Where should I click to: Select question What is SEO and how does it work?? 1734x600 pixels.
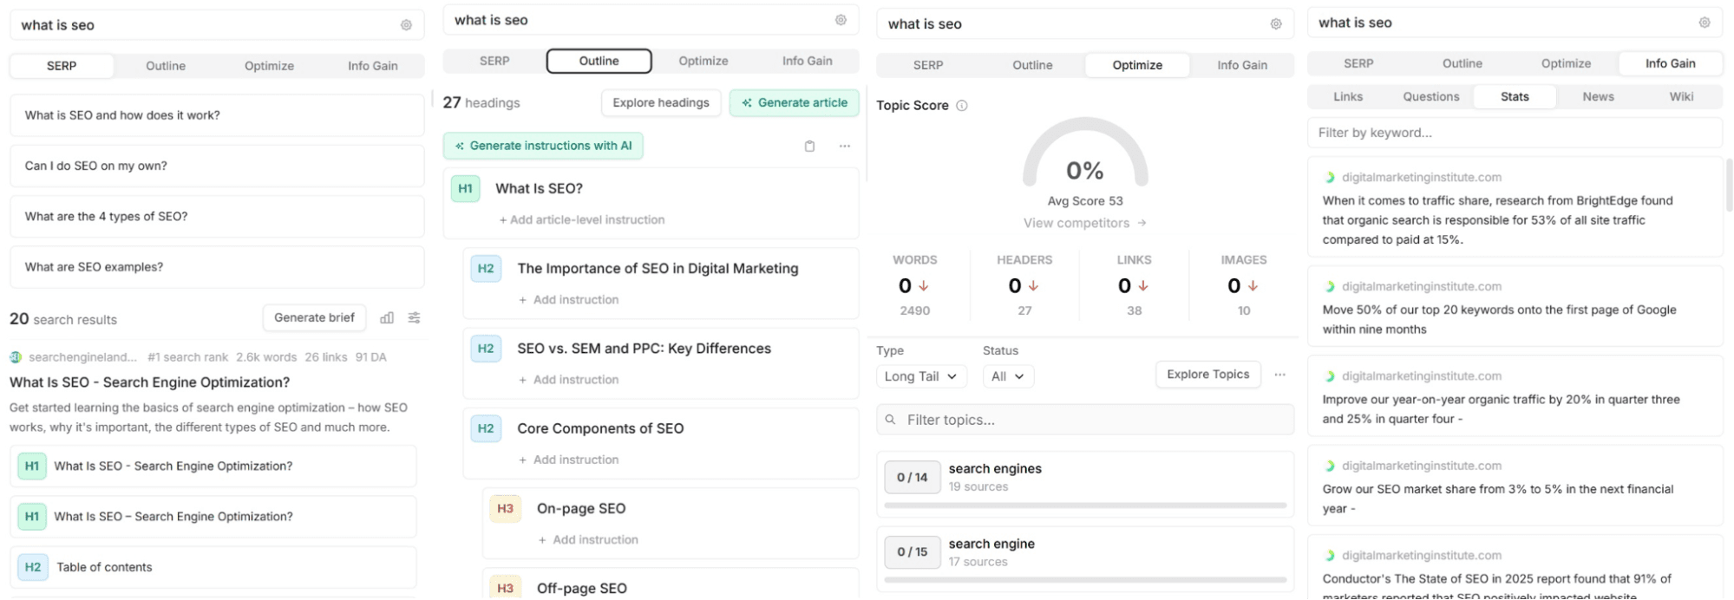[x=217, y=115]
